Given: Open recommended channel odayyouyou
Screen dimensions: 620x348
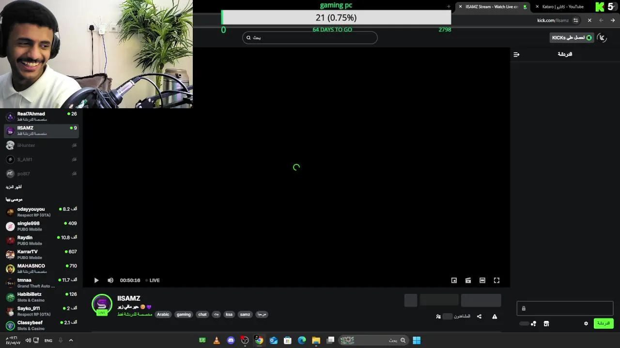Looking at the screenshot, I should [41, 212].
